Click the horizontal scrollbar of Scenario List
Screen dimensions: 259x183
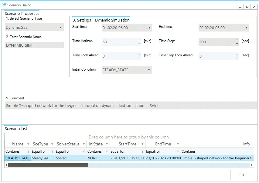coord(48,165)
